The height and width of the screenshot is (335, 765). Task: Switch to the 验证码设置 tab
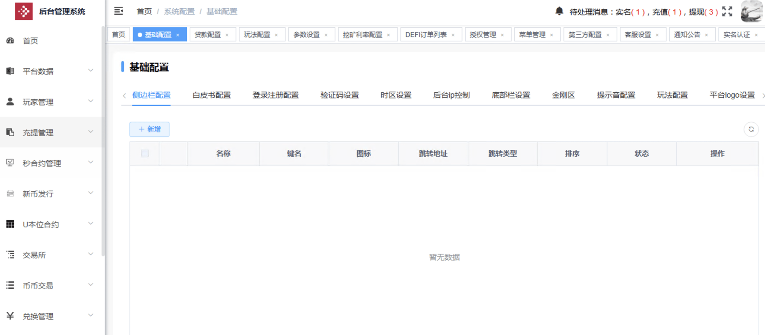tap(340, 95)
